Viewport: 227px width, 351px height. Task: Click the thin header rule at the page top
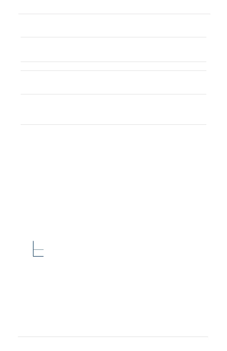[114, 14]
